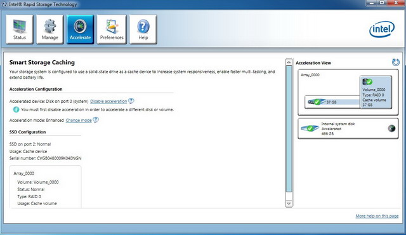The height and width of the screenshot is (235, 406).
Task: Click the Internal system disk globe icon
Action: [391, 128]
